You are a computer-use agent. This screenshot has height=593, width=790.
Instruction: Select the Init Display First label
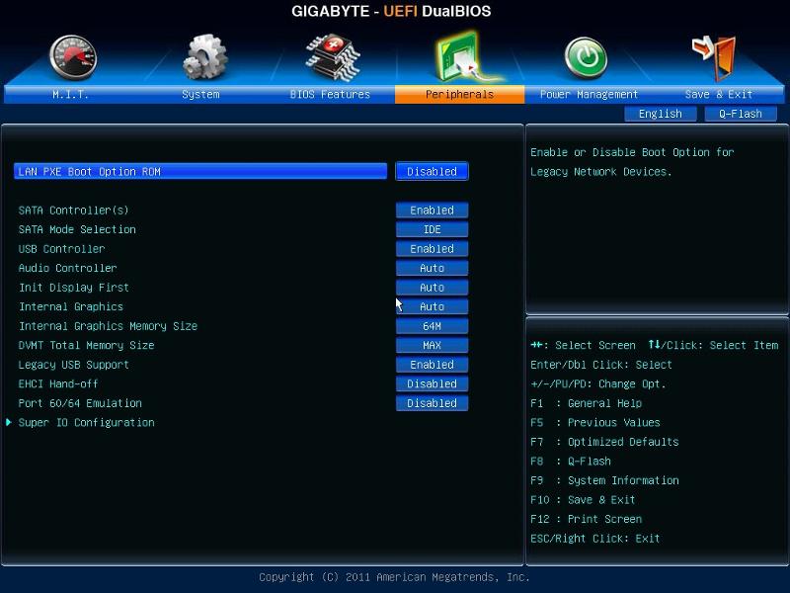73,288
